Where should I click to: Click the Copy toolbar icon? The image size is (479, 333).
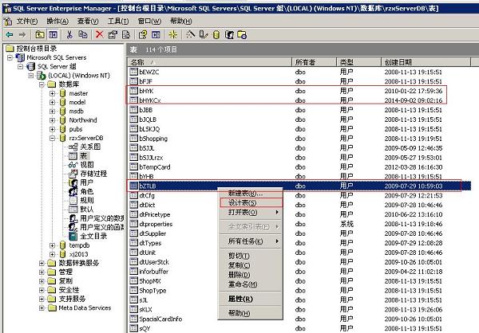coord(82,35)
